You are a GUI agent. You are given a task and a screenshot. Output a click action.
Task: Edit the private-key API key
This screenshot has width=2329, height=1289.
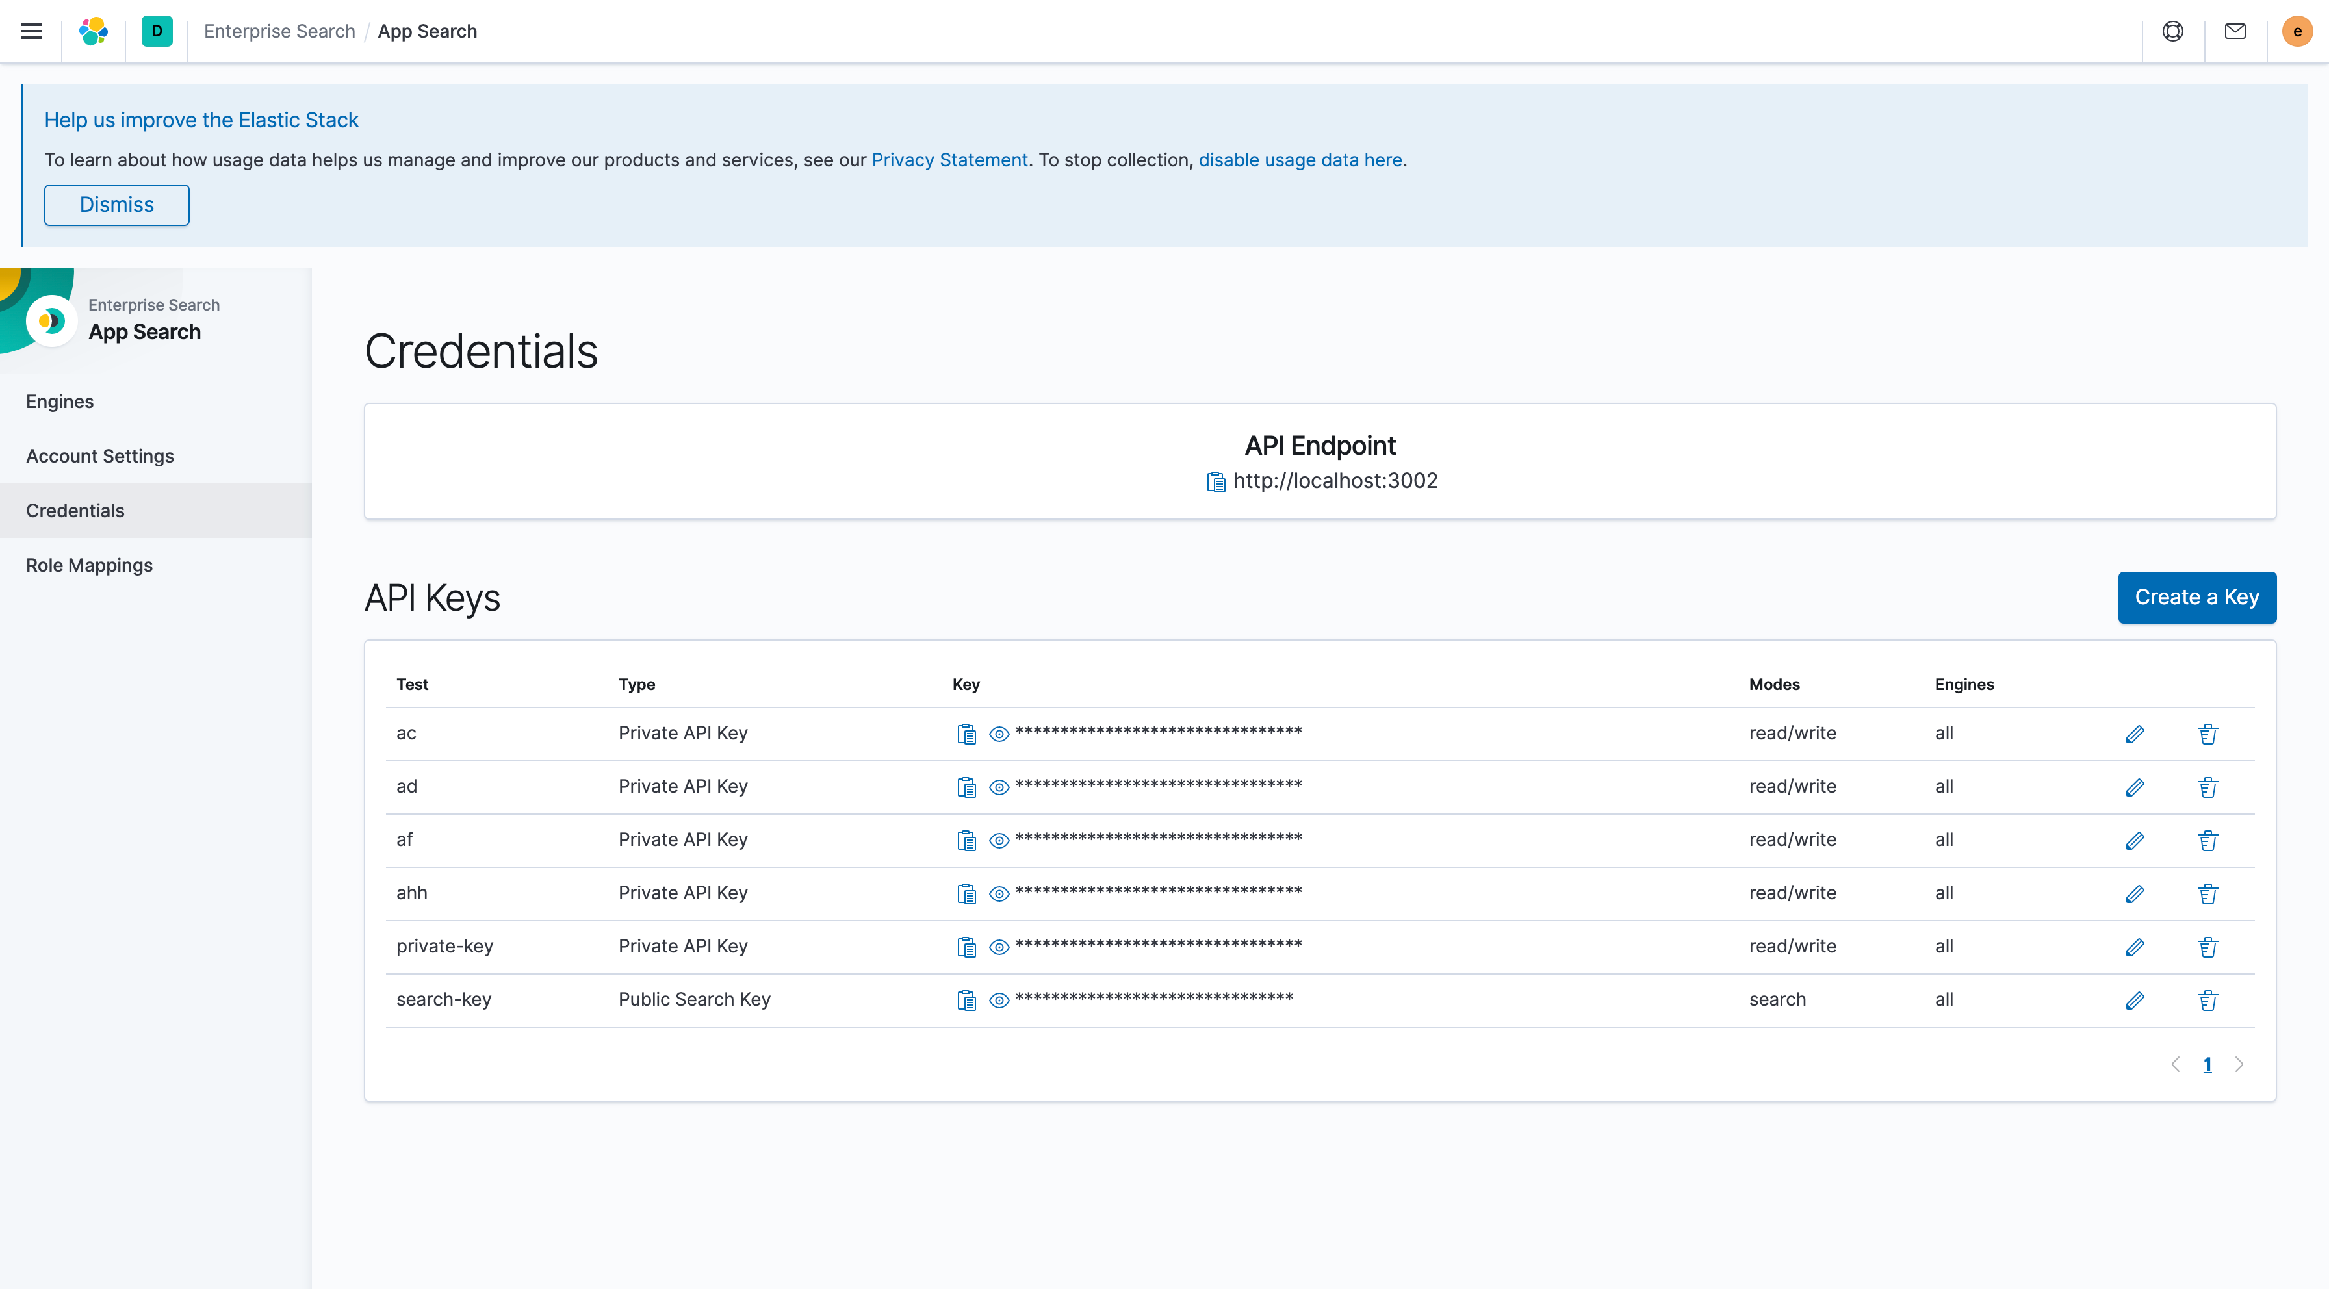tap(2135, 947)
